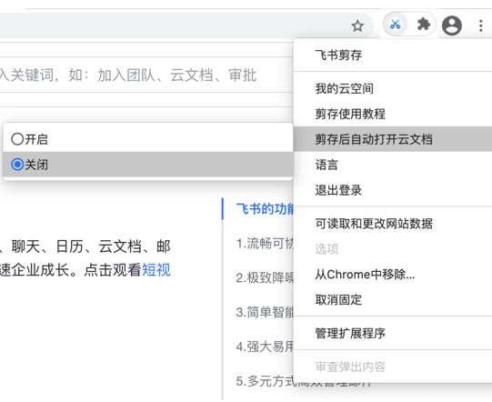Image resolution: width=492 pixels, height=402 pixels.
Task: Click the 飞书剪存 menu header item
Action: 393,55
